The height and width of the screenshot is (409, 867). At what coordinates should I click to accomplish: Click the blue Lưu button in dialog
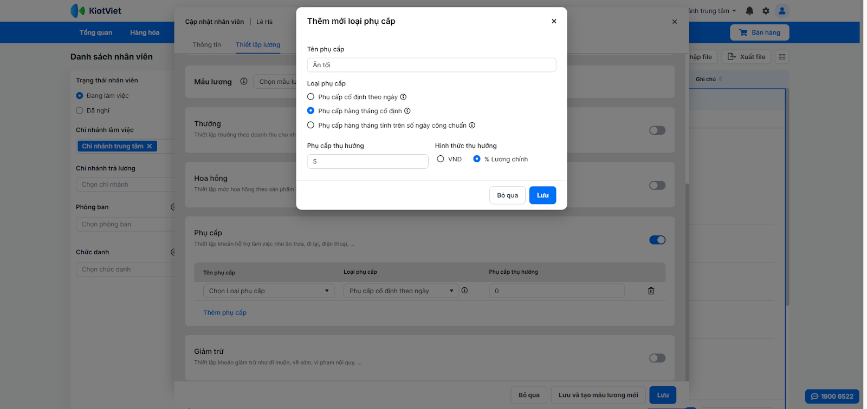tap(542, 195)
